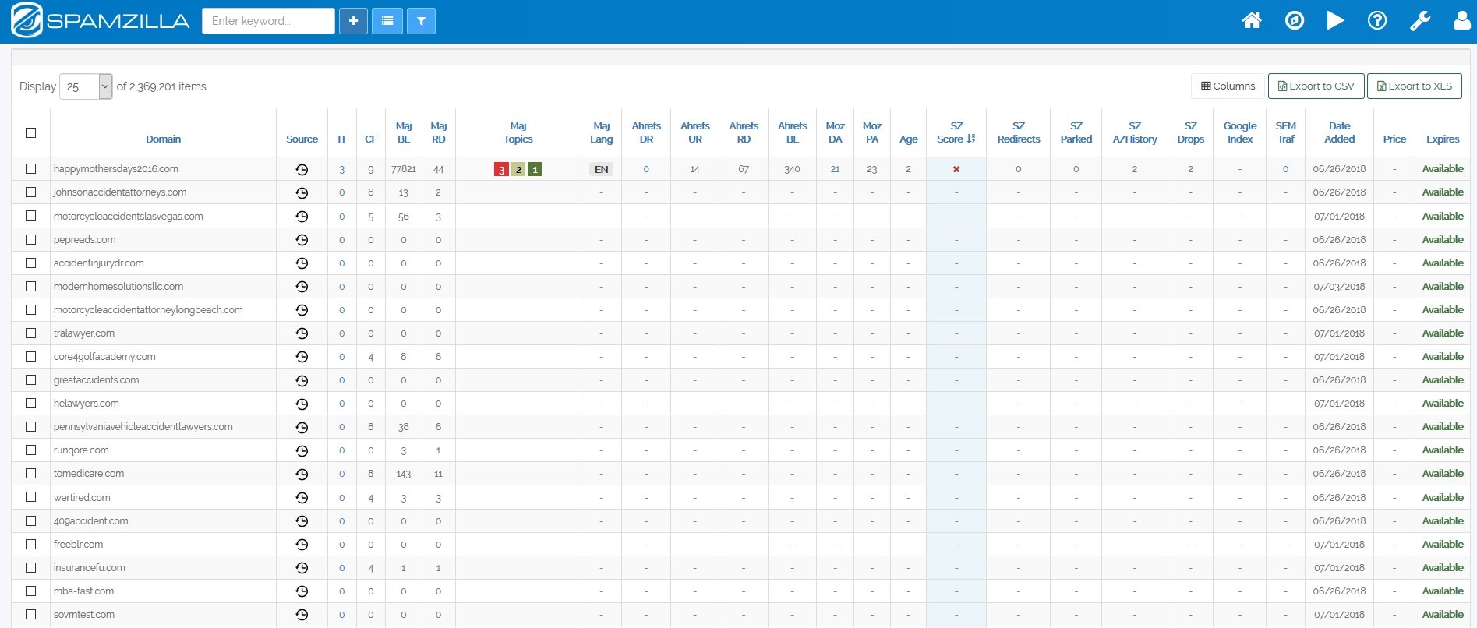This screenshot has height=628, width=1477.
Task: Open the Display items-per-page dropdown
Action: (x=87, y=86)
